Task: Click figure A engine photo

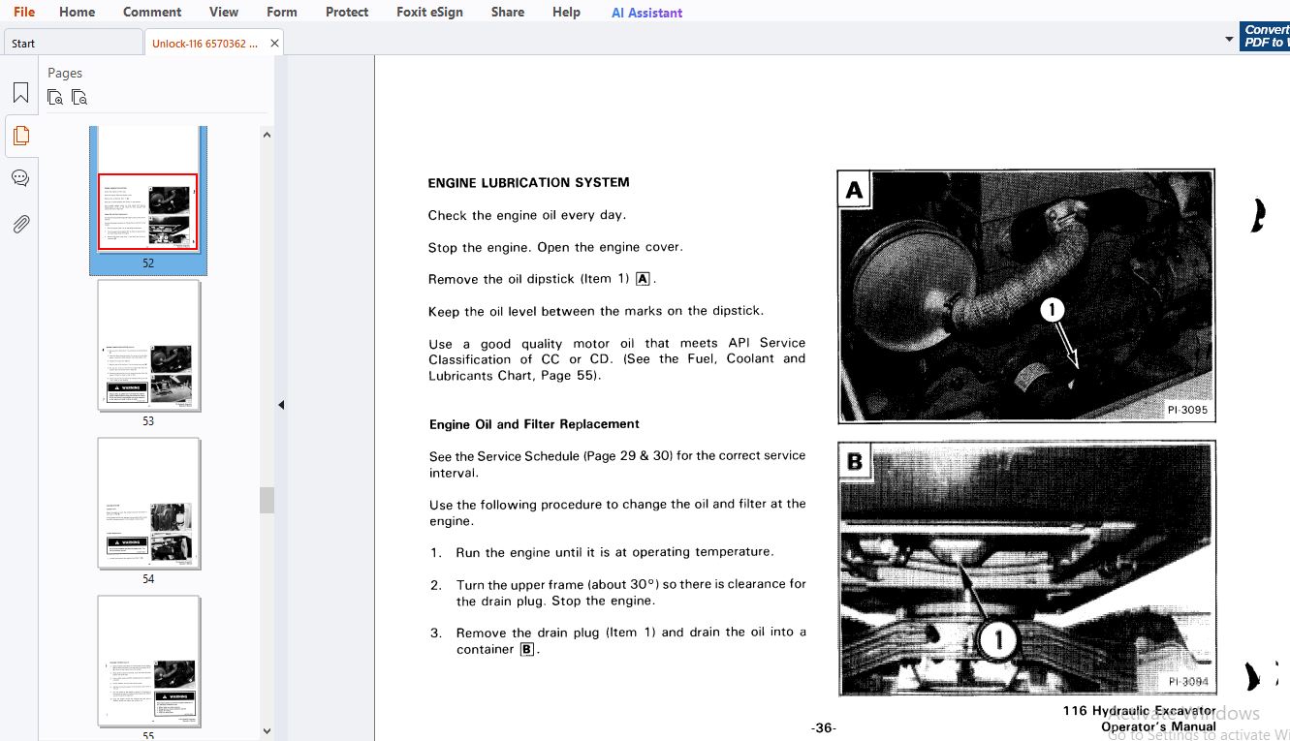Action: click(1026, 296)
